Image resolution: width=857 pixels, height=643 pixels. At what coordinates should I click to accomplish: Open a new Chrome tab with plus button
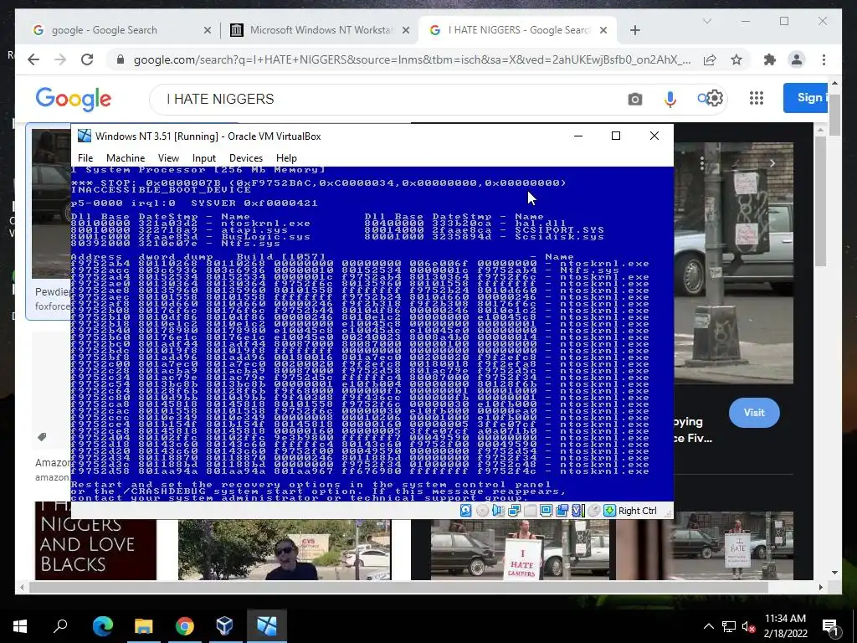tap(634, 30)
